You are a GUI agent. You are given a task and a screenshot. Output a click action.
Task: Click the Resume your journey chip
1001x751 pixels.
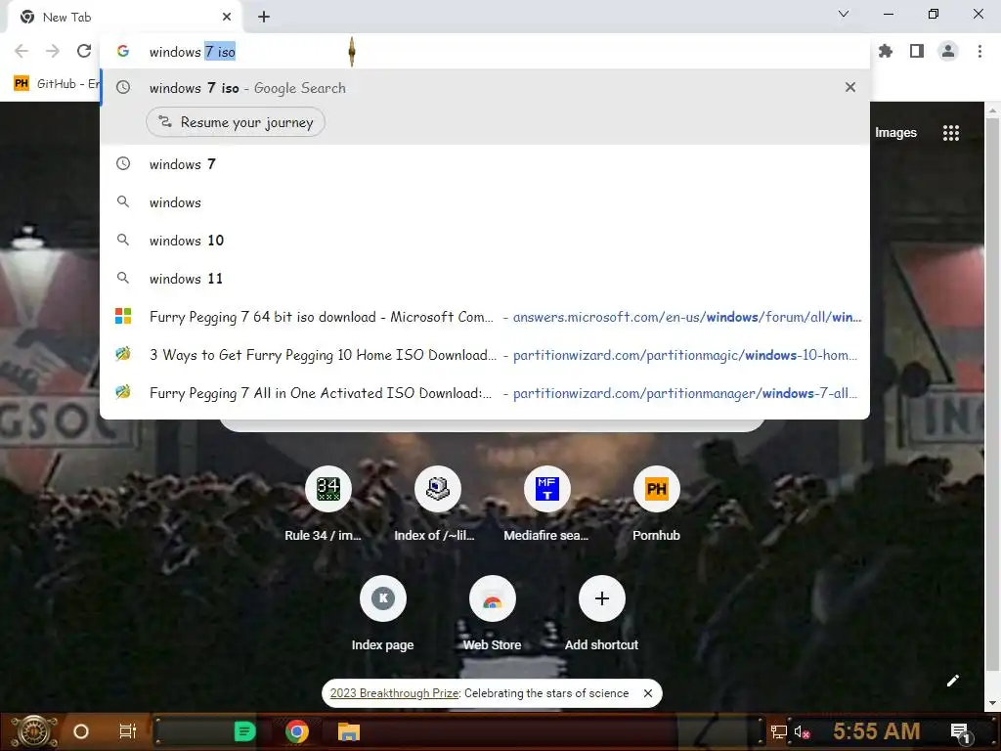(x=235, y=122)
